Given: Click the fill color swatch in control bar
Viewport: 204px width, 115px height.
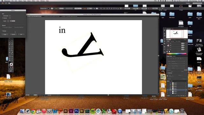Looking at the screenshot, I should (x=49, y=9).
